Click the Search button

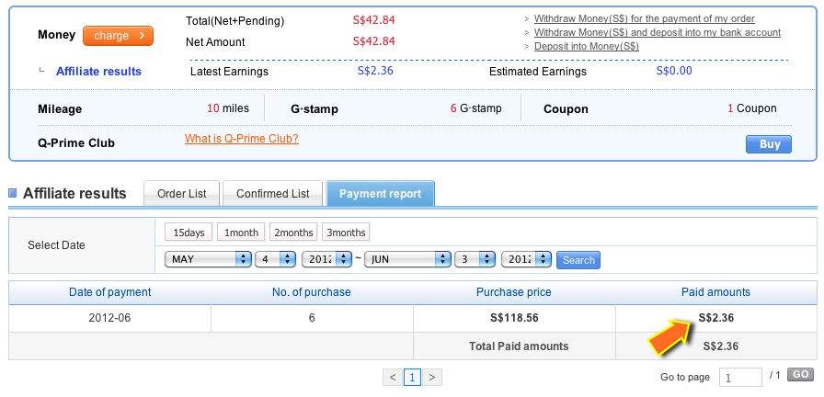click(x=578, y=260)
